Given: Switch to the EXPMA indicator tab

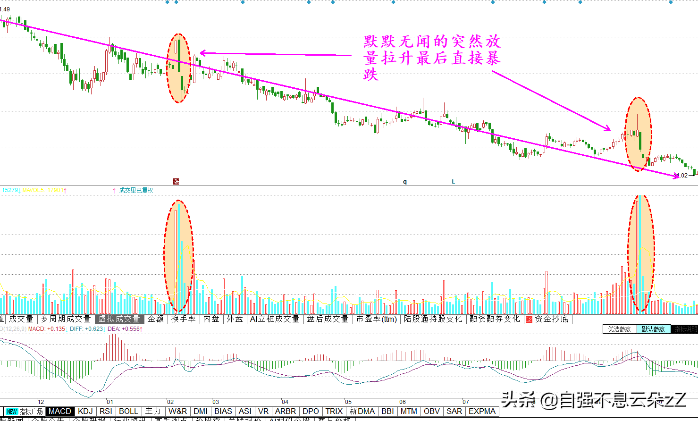Looking at the screenshot, I should (x=482, y=412).
